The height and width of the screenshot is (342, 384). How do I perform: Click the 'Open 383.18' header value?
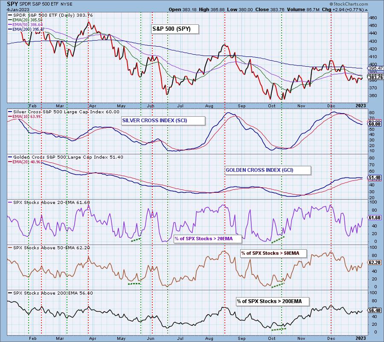pos(182,10)
